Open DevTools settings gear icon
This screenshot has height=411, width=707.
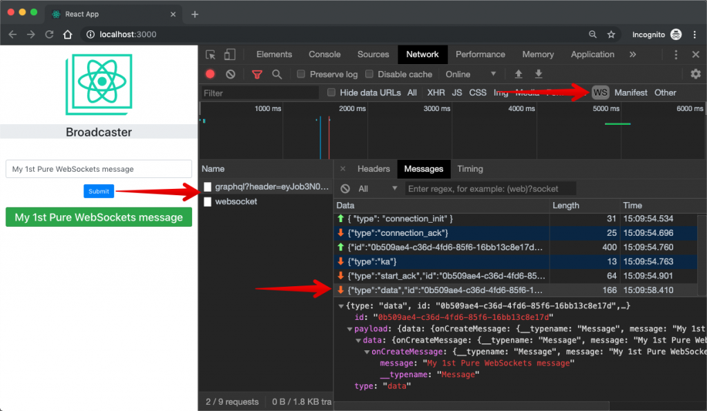tap(695, 74)
